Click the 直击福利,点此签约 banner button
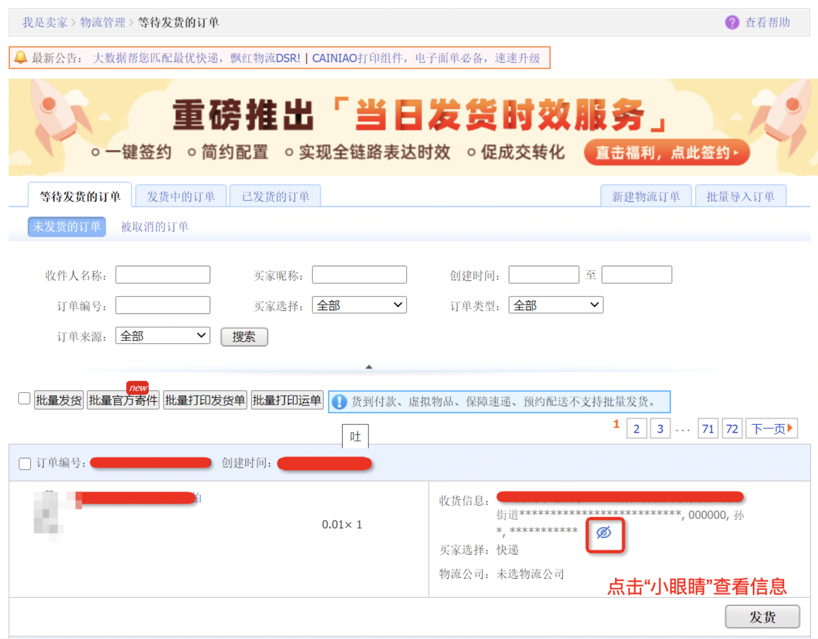 (x=666, y=153)
